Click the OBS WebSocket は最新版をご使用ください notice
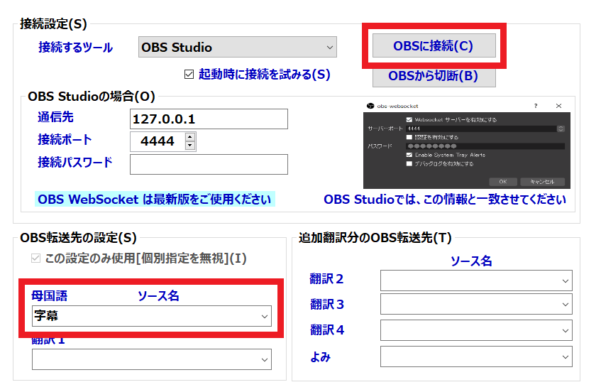 [x=155, y=199]
